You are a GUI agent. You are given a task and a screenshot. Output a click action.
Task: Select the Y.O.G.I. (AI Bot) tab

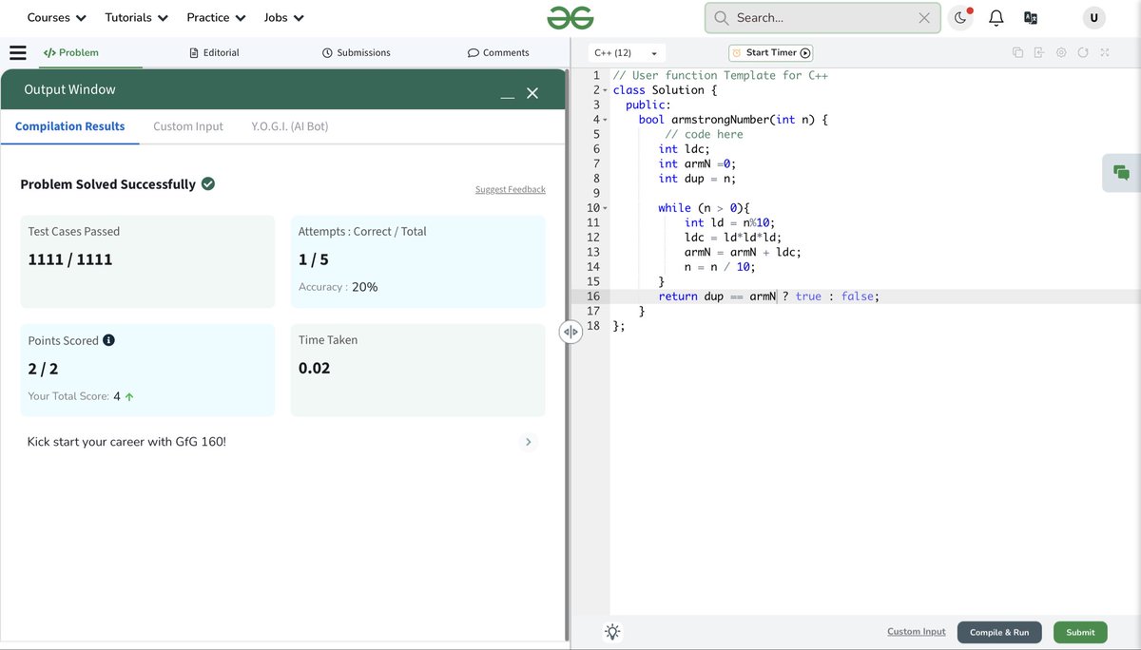pyautogui.click(x=290, y=126)
